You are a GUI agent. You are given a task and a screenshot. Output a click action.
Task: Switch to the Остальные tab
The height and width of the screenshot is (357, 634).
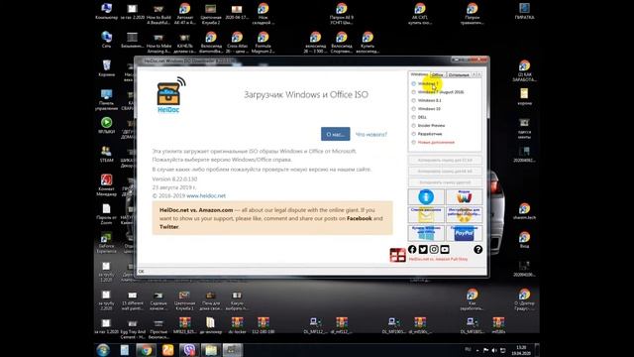click(x=459, y=75)
